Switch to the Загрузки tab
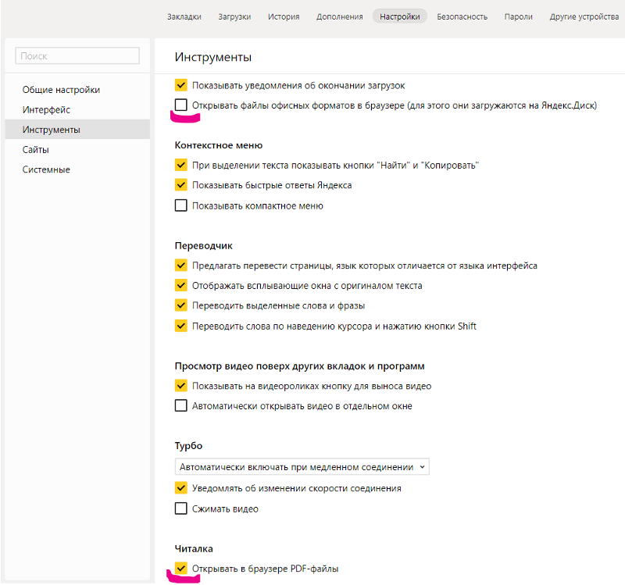Image resolution: width=625 pixels, height=585 pixels. pos(234,16)
